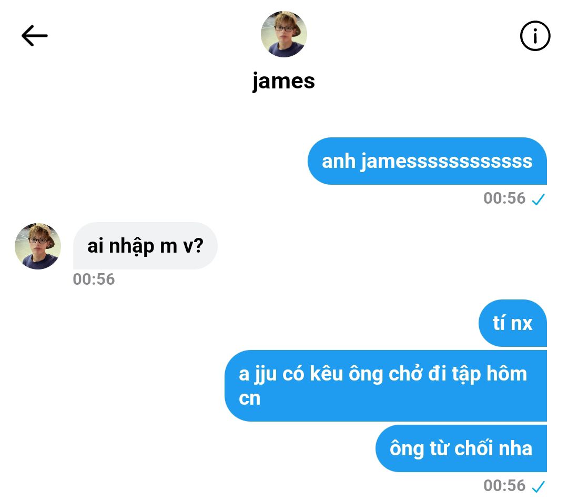Click the checkmark under last sent message
Viewport: 568px width, 500px height.
539,486
